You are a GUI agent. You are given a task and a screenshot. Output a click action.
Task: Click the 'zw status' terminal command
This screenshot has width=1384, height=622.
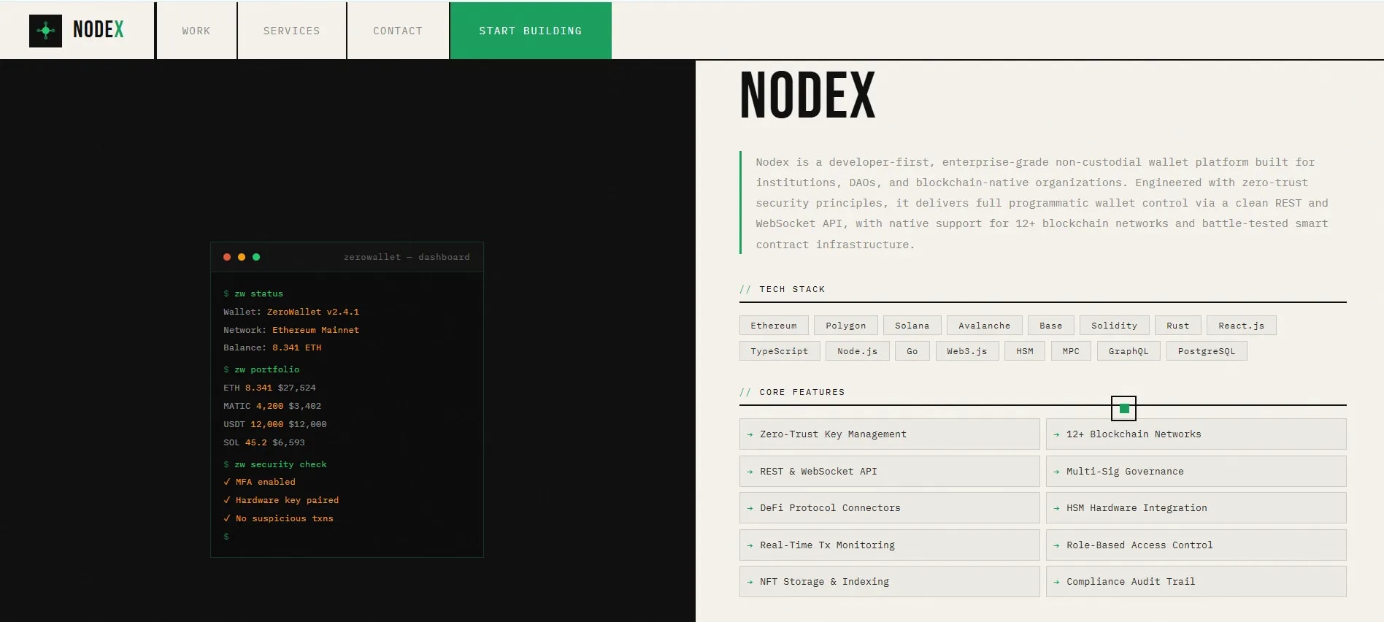[x=258, y=293]
